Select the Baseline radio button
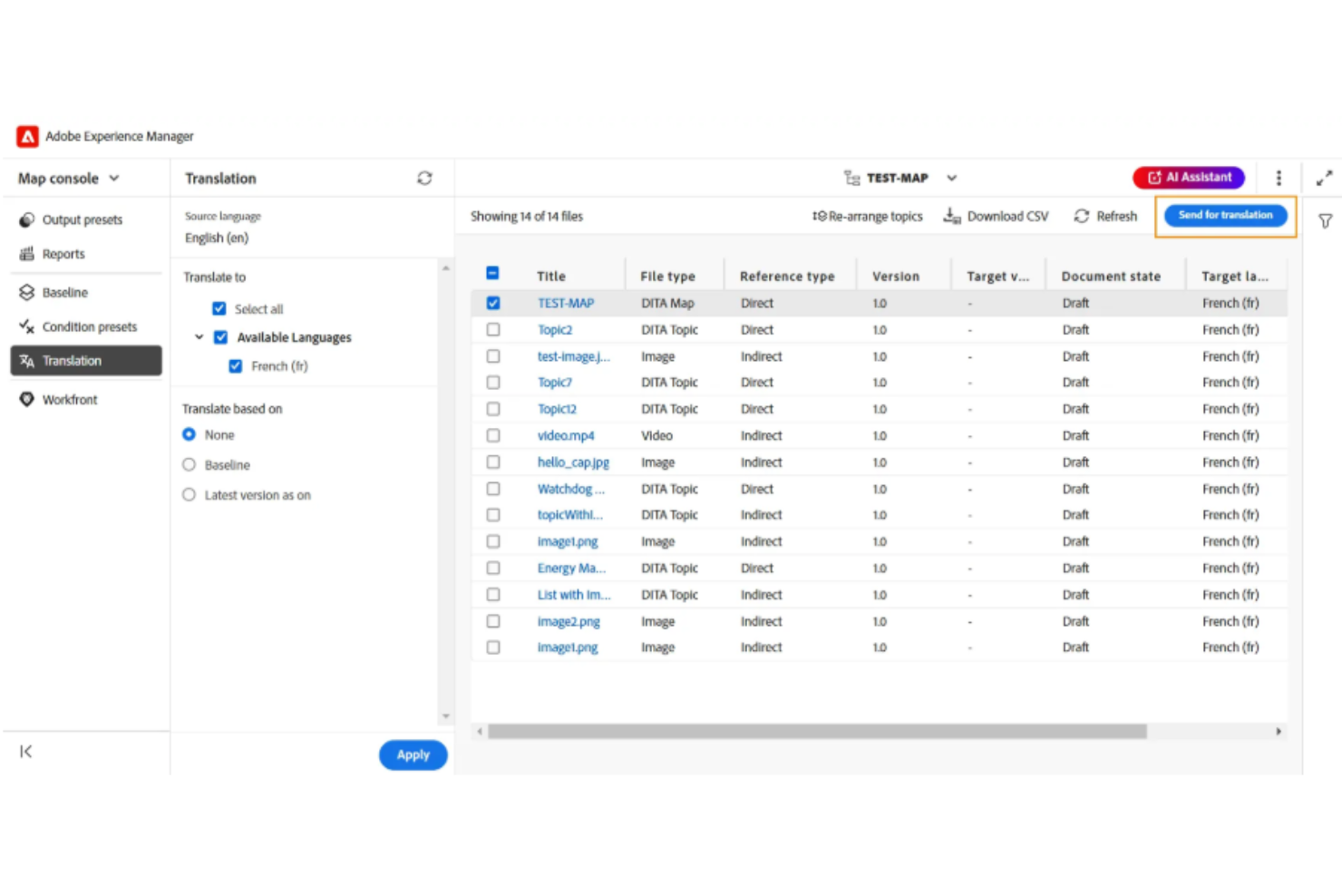This screenshot has height=895, width=1342. [189, 464]
